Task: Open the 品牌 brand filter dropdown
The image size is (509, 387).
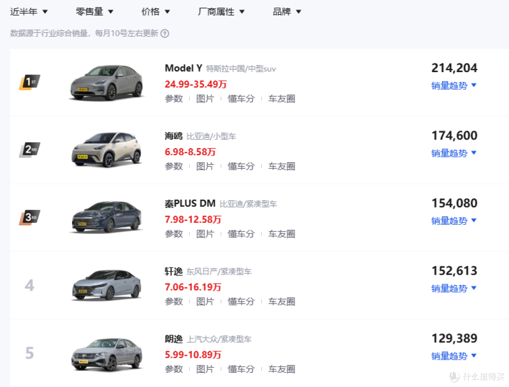Action: coord(287,12)
